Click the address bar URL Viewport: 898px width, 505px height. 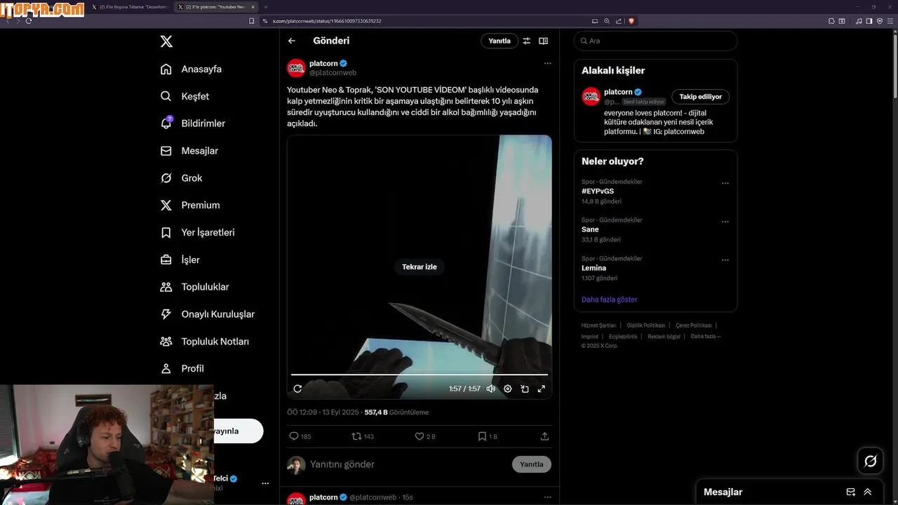coord(327,21)
